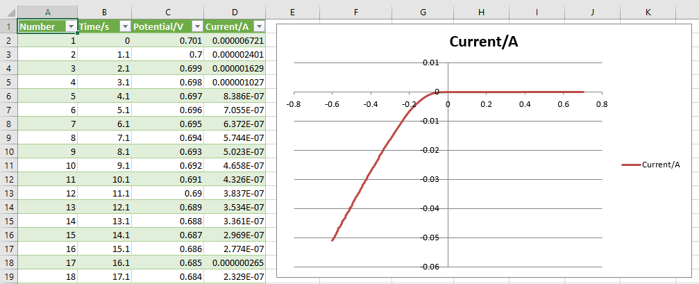Viewport: 699px width, 284px height.
Task: Click the Select All corner triangle
Action: tap(12, 13)
